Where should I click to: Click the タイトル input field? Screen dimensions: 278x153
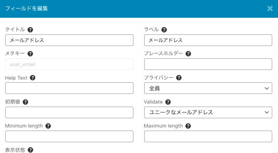pyautogui.click(x=69, y=40)
